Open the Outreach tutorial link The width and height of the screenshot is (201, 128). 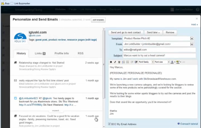[x=188, y=124]
